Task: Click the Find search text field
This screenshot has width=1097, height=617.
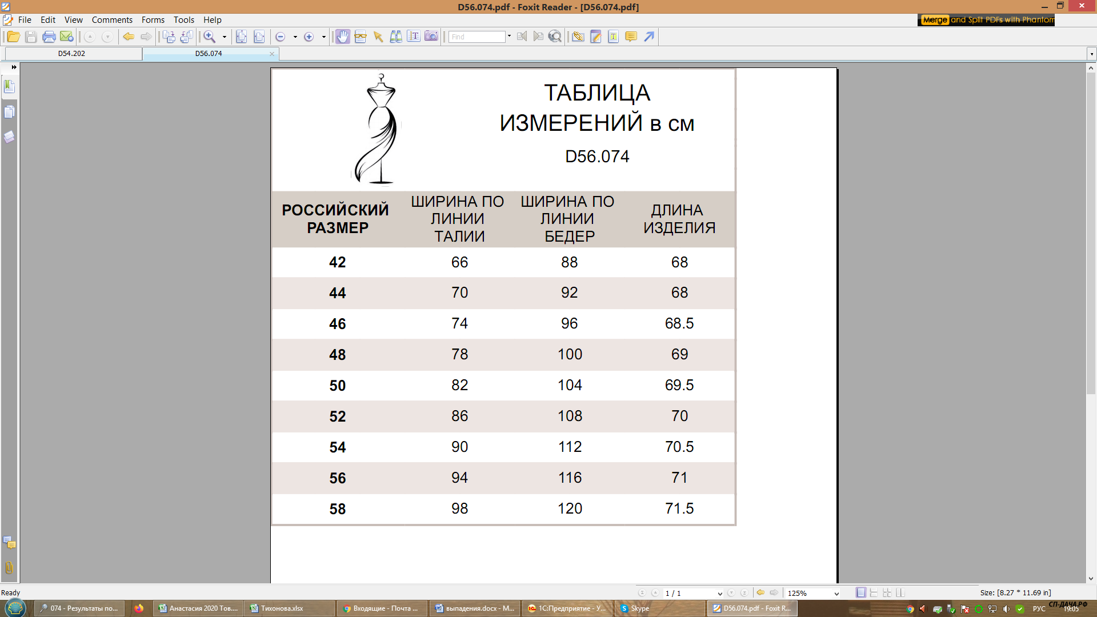Action: (477, 37)
